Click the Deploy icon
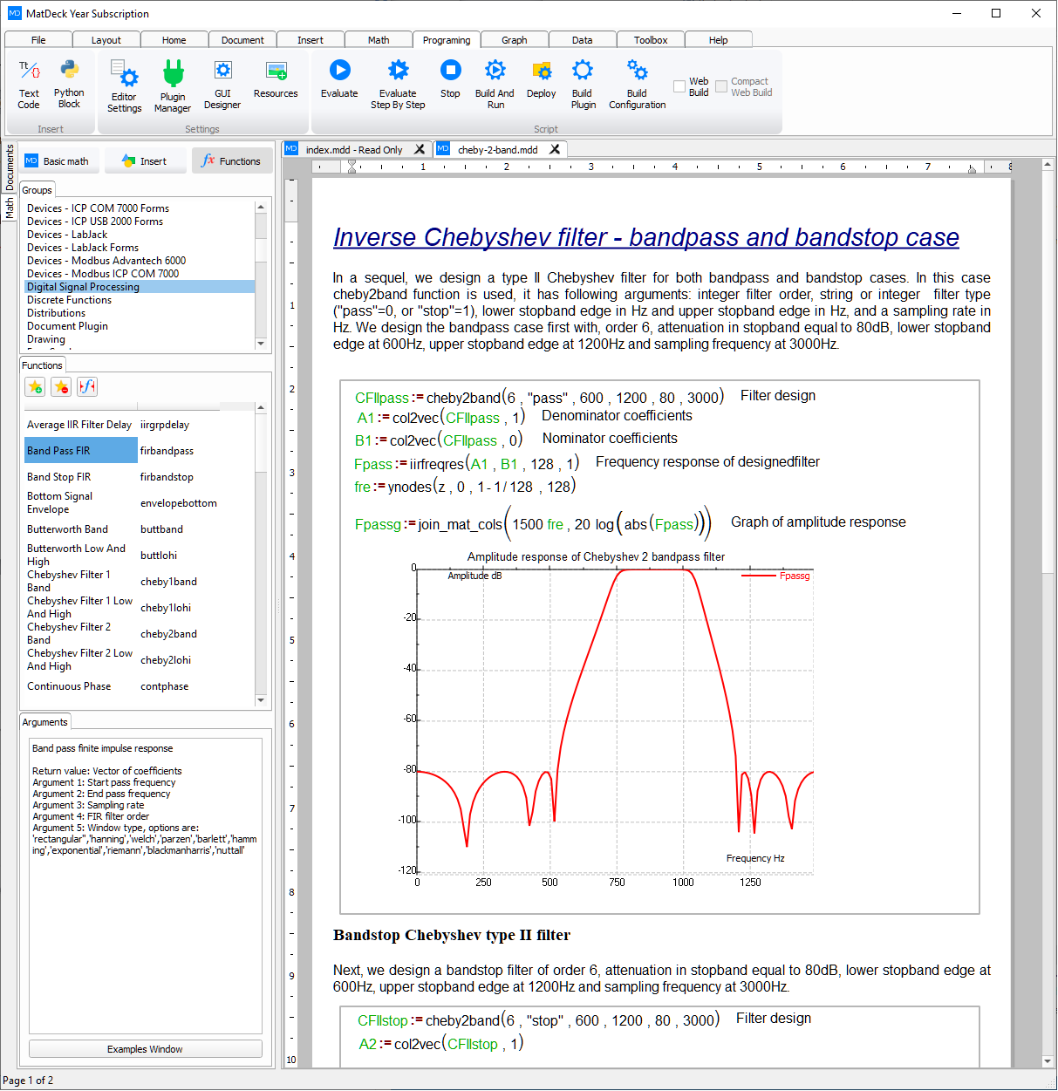 click(541, 71)
